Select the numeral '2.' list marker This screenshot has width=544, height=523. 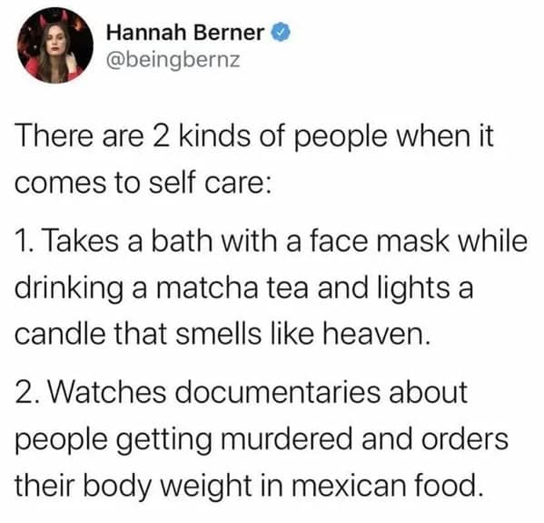click(x=28, y=392)
